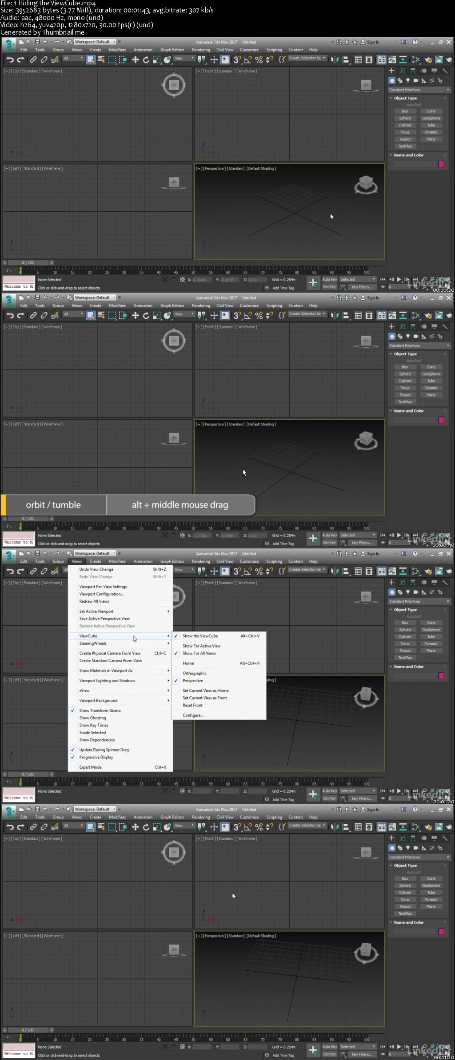The width and height of the screenshot is (455, 1060).
Task: Click the pink color swatch in the 00:00:20 frame
Action: click(x=441, y=164)
